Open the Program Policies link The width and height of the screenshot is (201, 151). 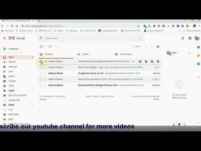tap(106, 96)
